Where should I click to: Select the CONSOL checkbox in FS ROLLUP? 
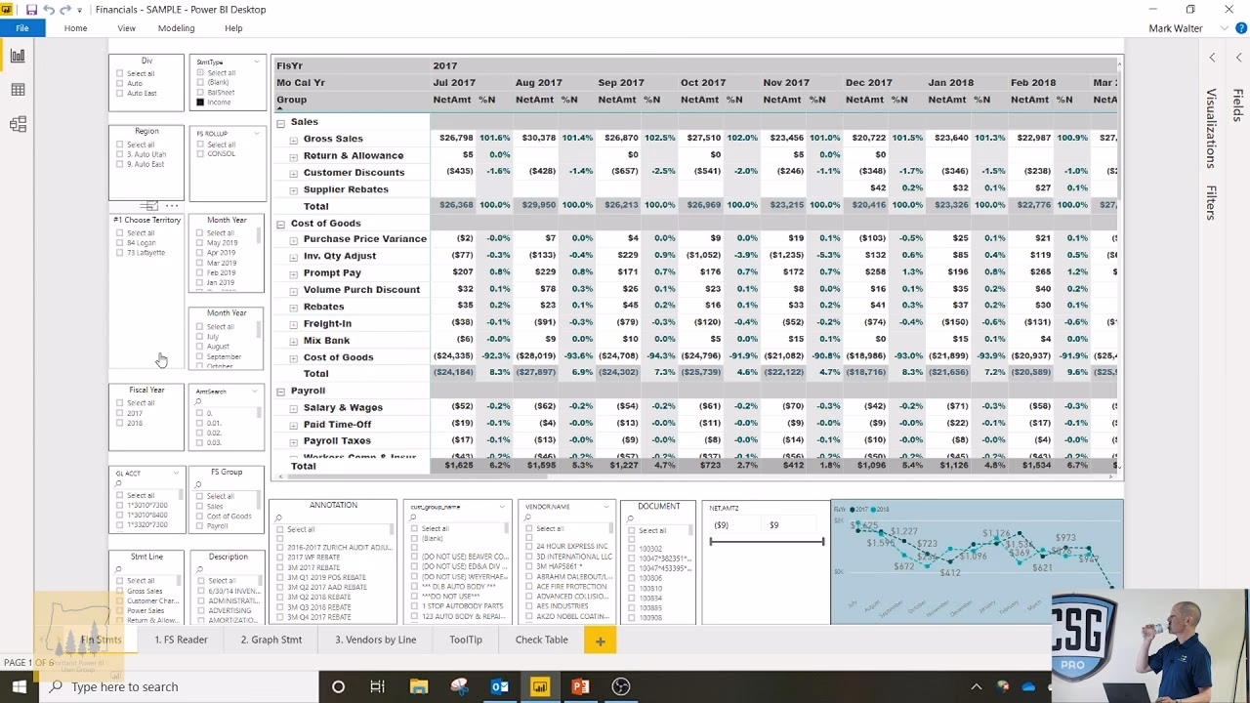200,154
